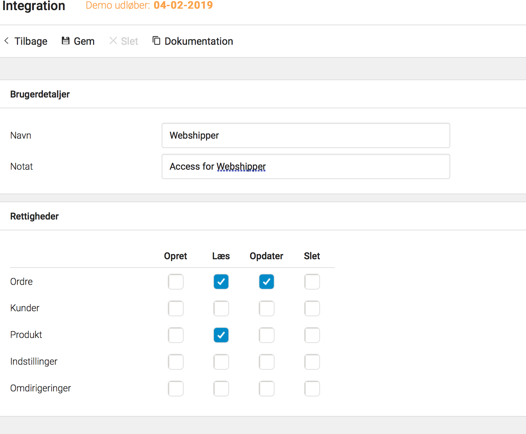Click the Opret column header
Screen dimensions: 526x434
(176, 256)
